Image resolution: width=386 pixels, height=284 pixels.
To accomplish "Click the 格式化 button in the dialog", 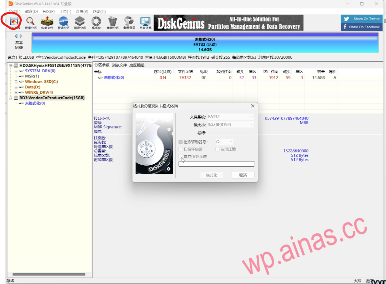I will click(211, 175).
